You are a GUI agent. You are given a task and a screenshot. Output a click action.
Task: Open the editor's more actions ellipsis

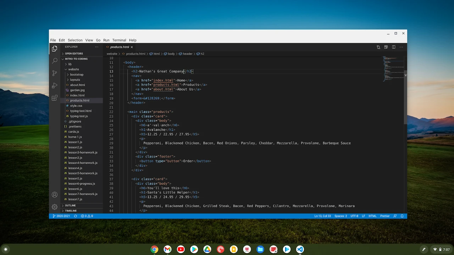401,47
